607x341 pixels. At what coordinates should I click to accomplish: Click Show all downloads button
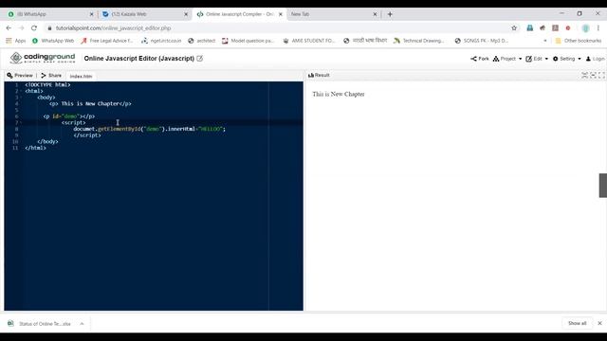point(577,323)
